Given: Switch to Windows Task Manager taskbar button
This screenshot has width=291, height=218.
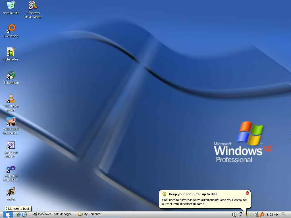Looking at the screenshot, I should 52,214.
